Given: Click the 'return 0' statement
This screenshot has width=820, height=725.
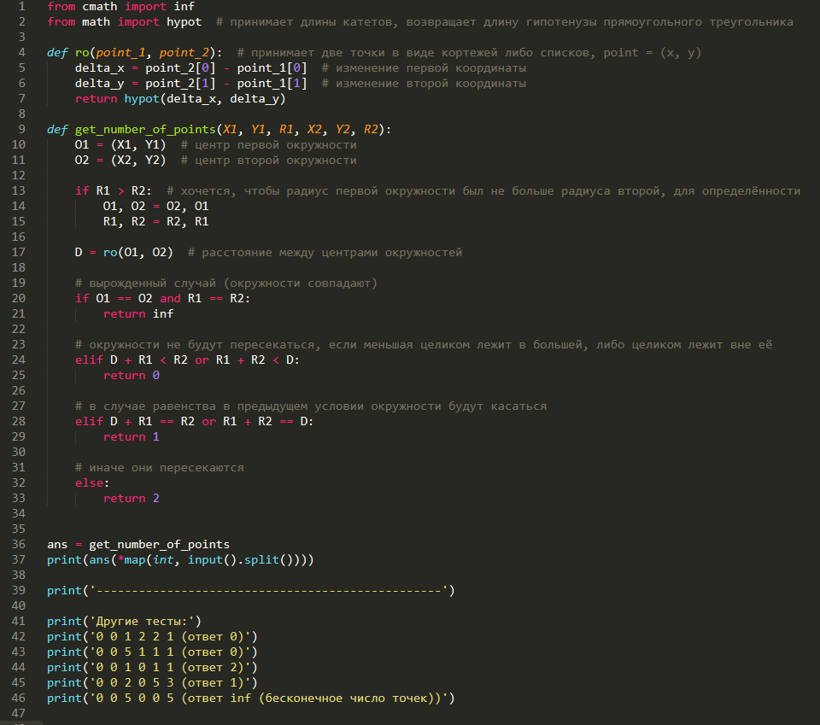Looking at the screenshot, I should pyautogui.click(x=132, y=375).
